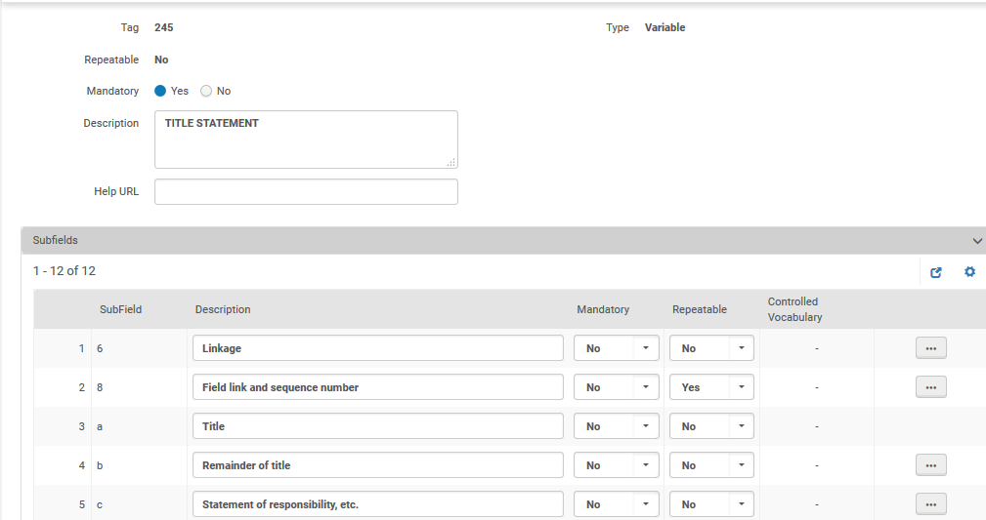Open row actions for Field link subfield
Image resolution: width=986 pixels, height=520 pixels.
tap(930, 387)
